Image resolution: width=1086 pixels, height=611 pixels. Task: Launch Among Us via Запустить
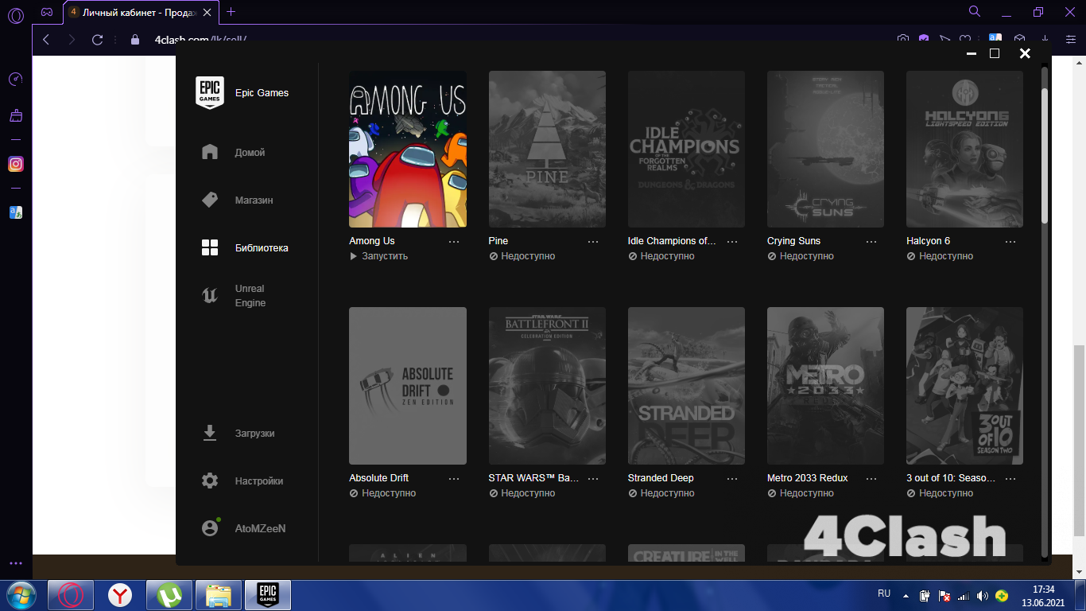click(378, 256)
